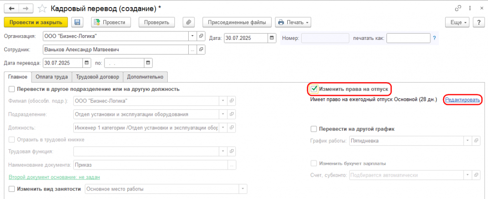
Task: Enable 'Перевести в другое подразделение' checkbox
Action: tap(12, 89)
